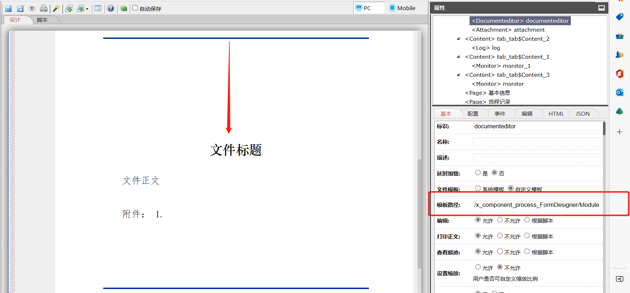630x293 pixels.
Task: Collapse the 属性 panel with its window icon
Action: tap(602, 8)
